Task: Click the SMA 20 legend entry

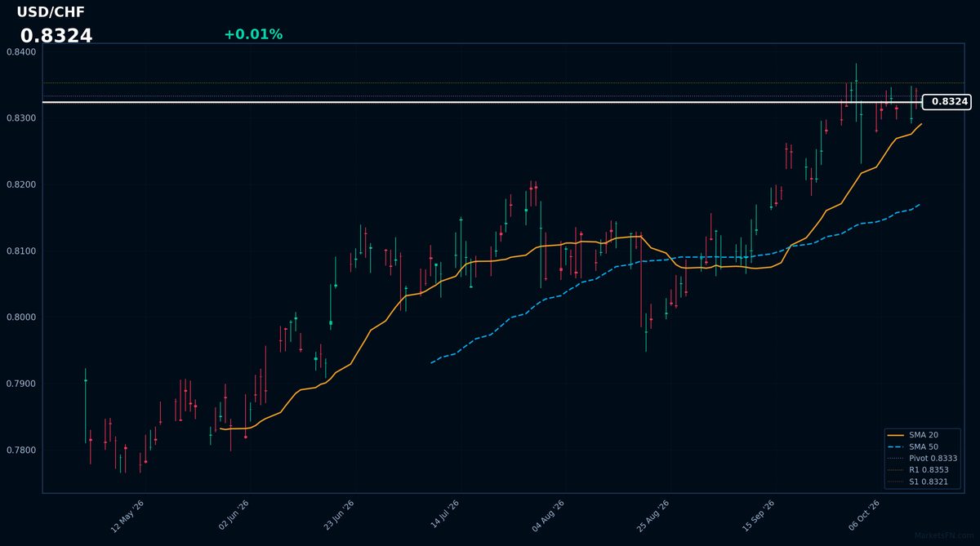Action: (923, 435)
